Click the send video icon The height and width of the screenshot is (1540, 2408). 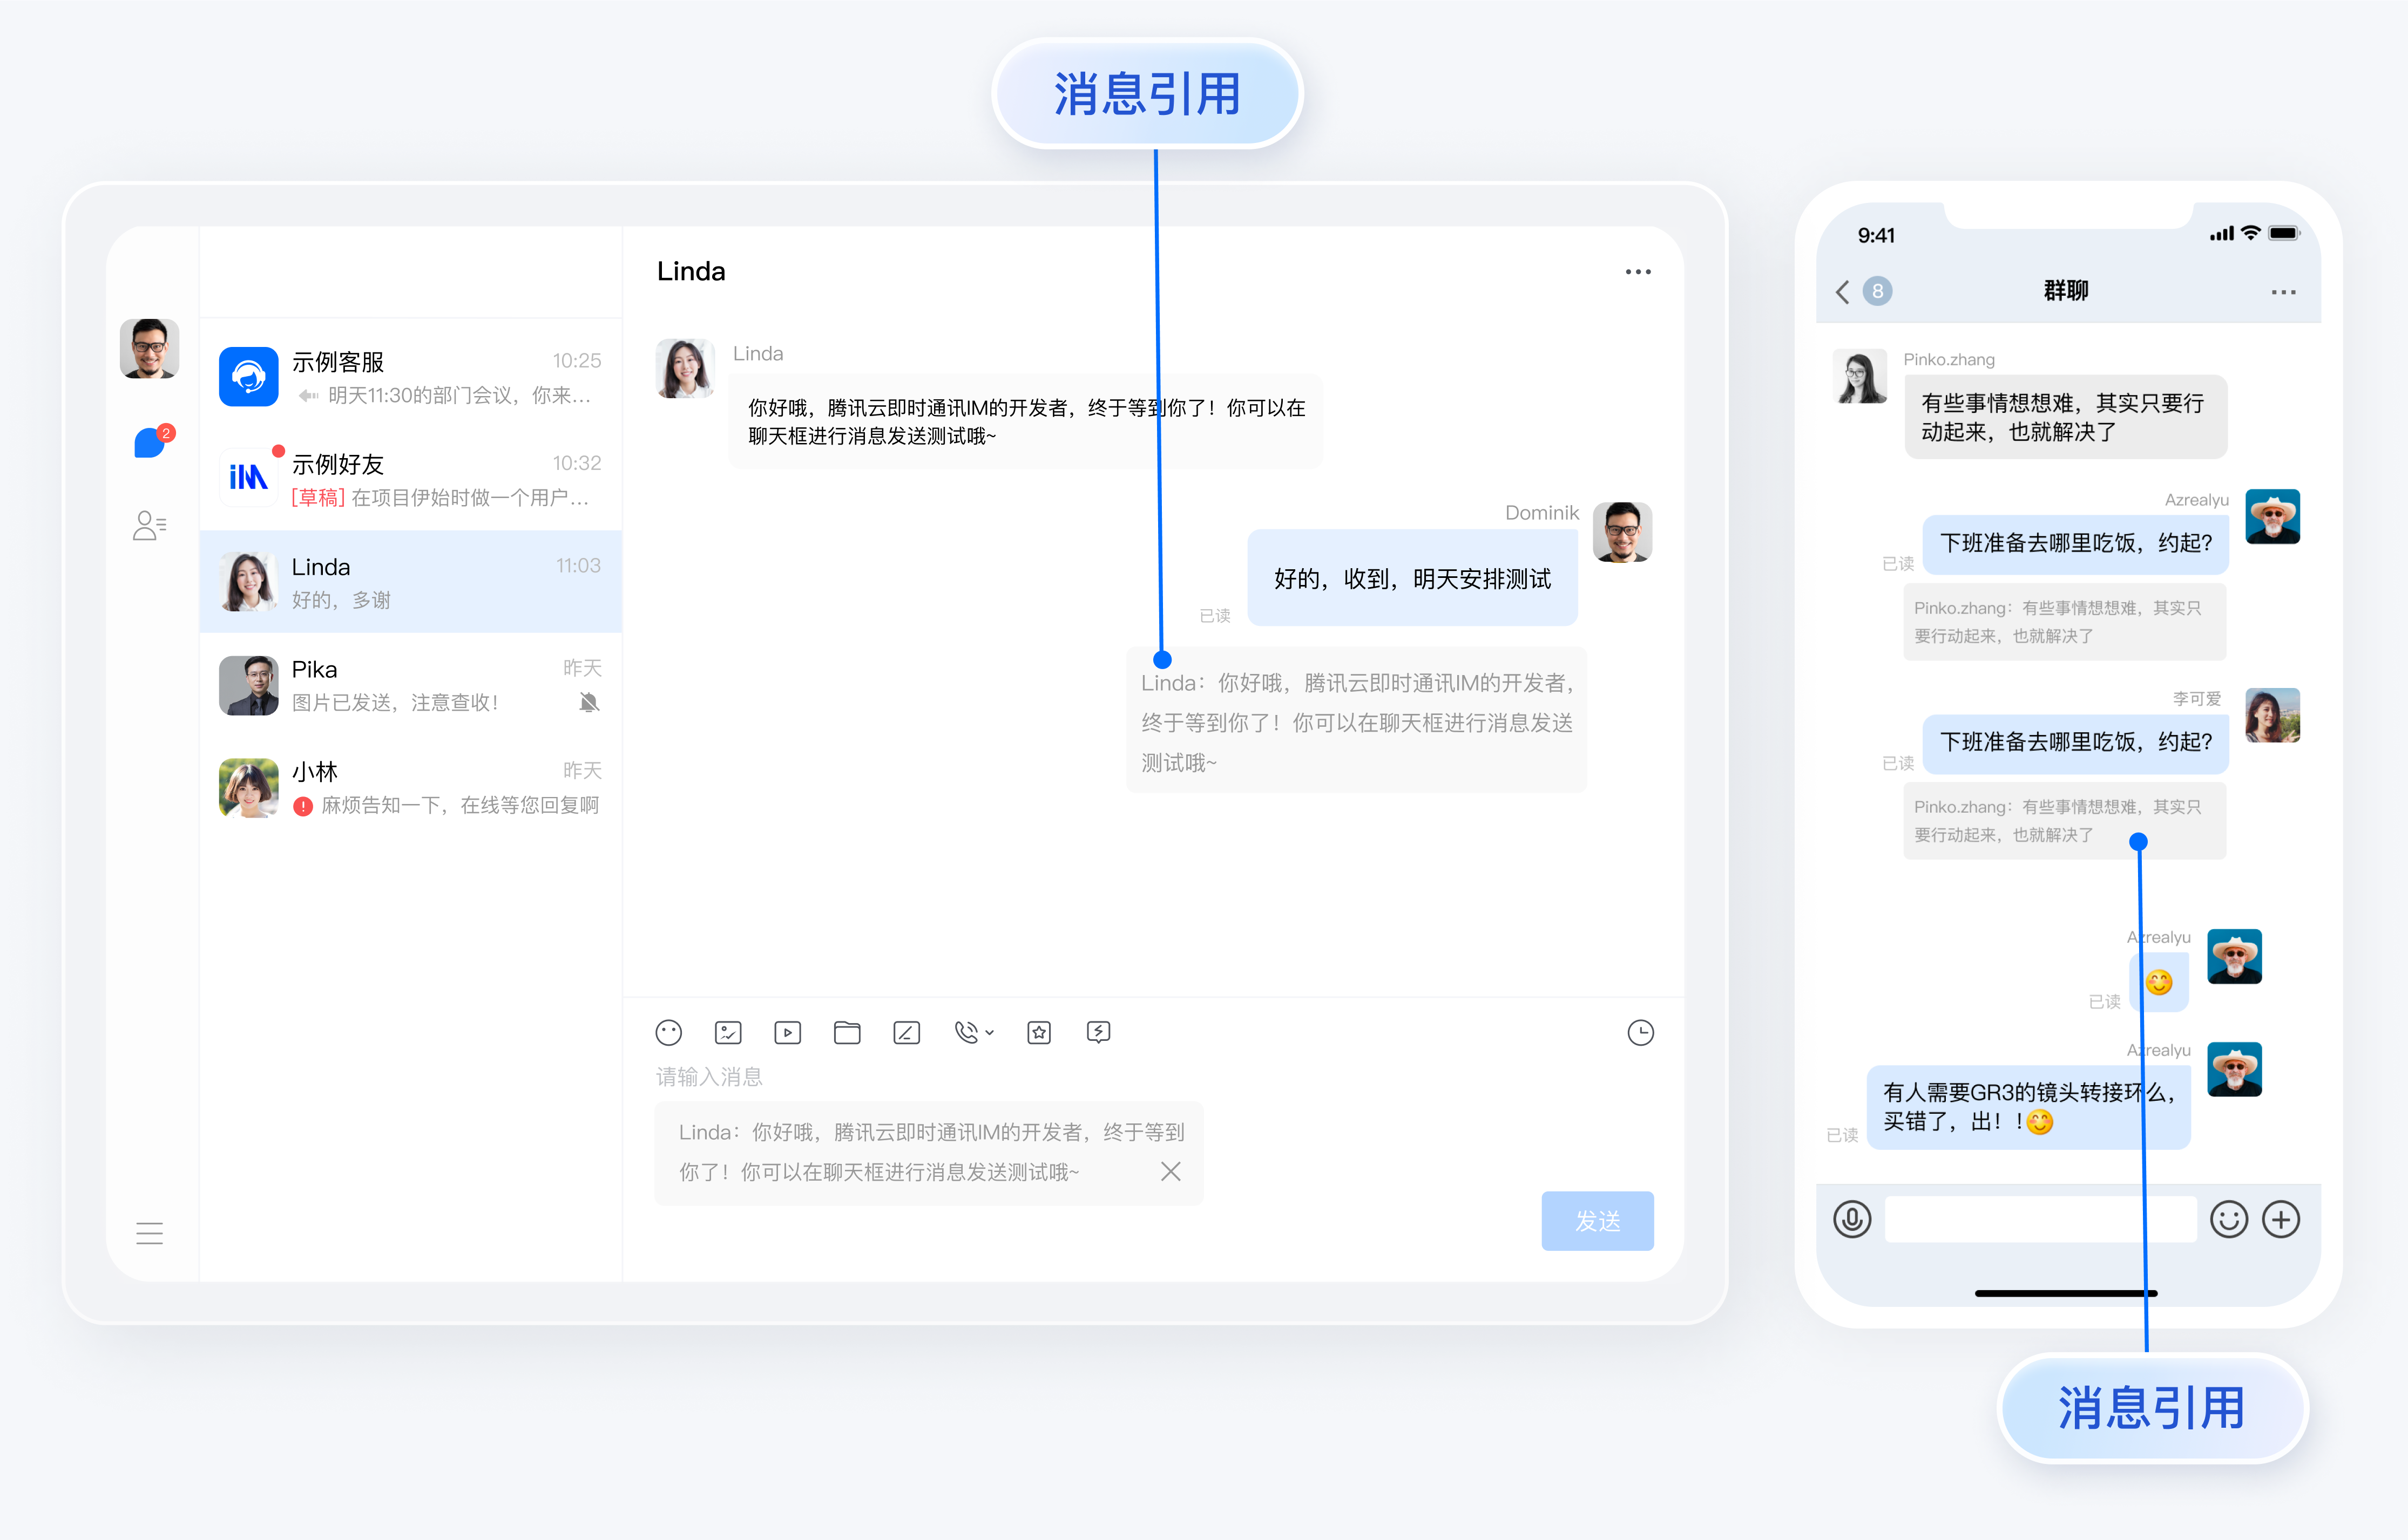pos(787,1032)
